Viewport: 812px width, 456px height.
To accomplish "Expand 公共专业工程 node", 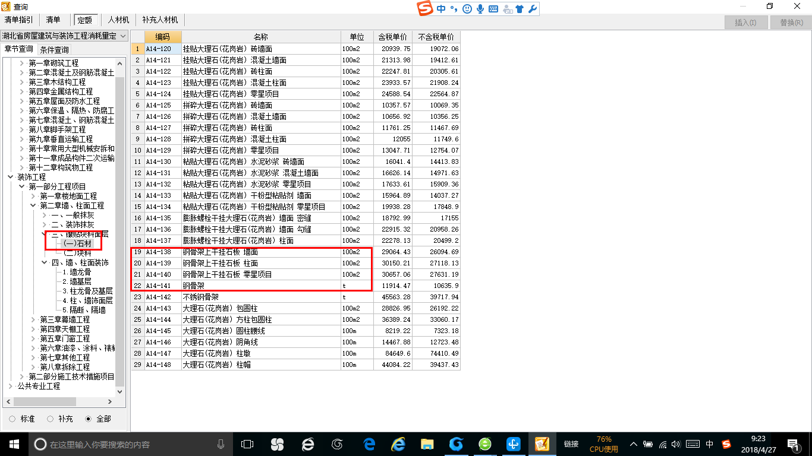I will pos(10,386).
